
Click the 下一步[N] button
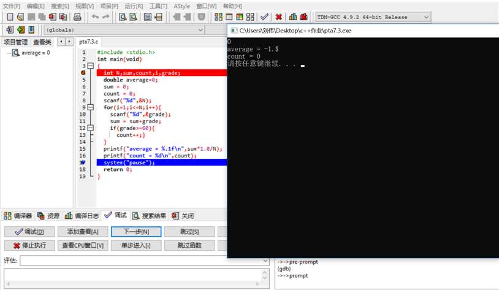(x=137, y=232)
